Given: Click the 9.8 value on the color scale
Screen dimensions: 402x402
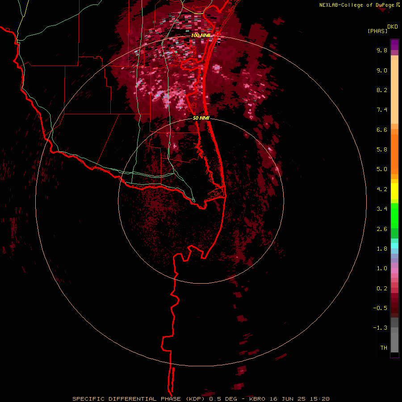Looking at the screenshot, I should pyautogui.click(x=382, y=50).
